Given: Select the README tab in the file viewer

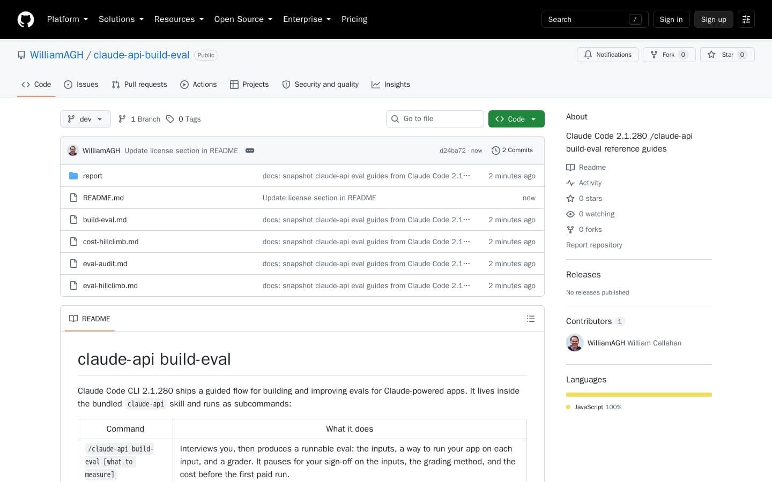Looking at the screenshot, I should (90, 319).
